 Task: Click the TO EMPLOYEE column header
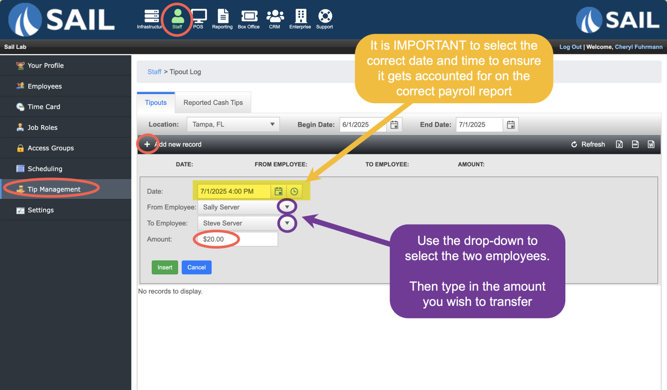pyautogui.click(x=387, y=164)
